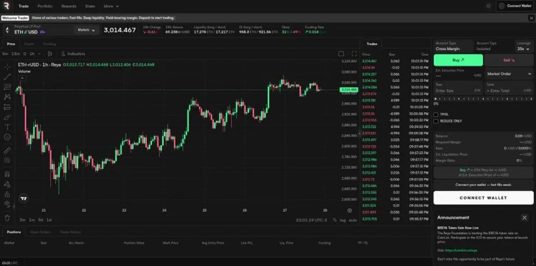This screenshot has width=536, height=266.
Task: Select the crosshair cursor tool
Action: (x=7, y=67)
